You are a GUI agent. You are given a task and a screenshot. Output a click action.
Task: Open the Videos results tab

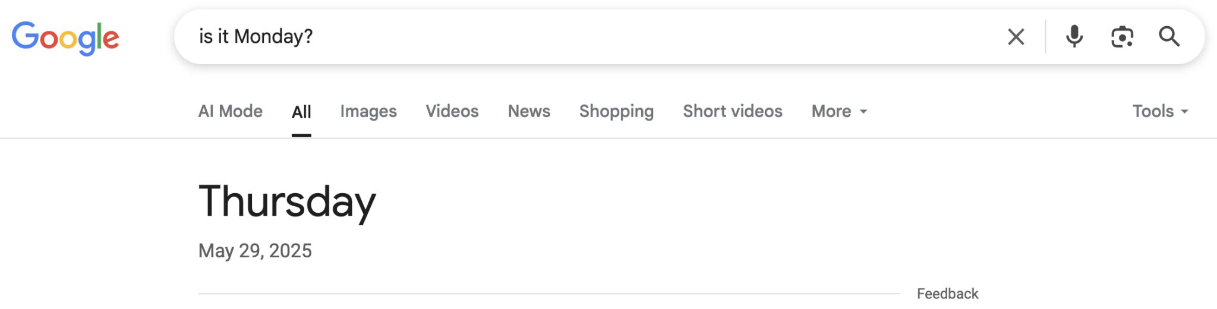click(x=452, y=111)
